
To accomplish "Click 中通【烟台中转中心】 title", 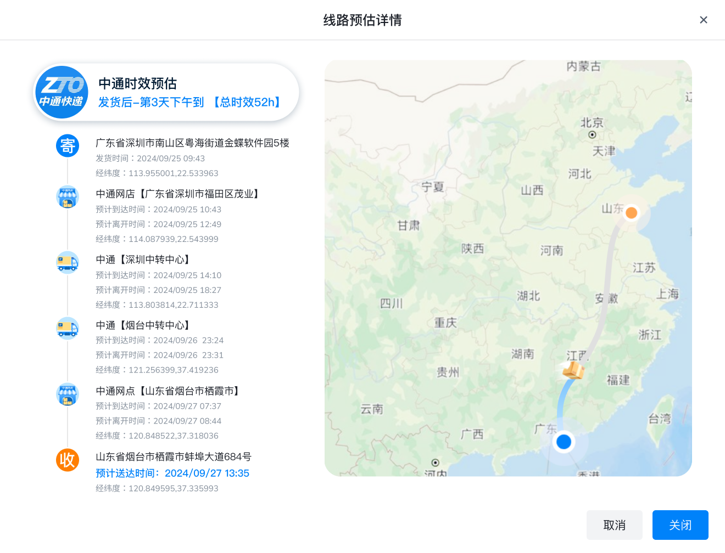I will pos(144,325).
